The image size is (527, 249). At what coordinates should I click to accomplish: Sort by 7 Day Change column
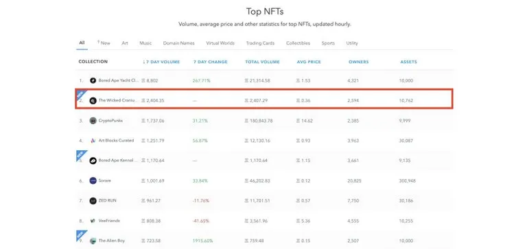pyautogui.click(x=211, y=62)
